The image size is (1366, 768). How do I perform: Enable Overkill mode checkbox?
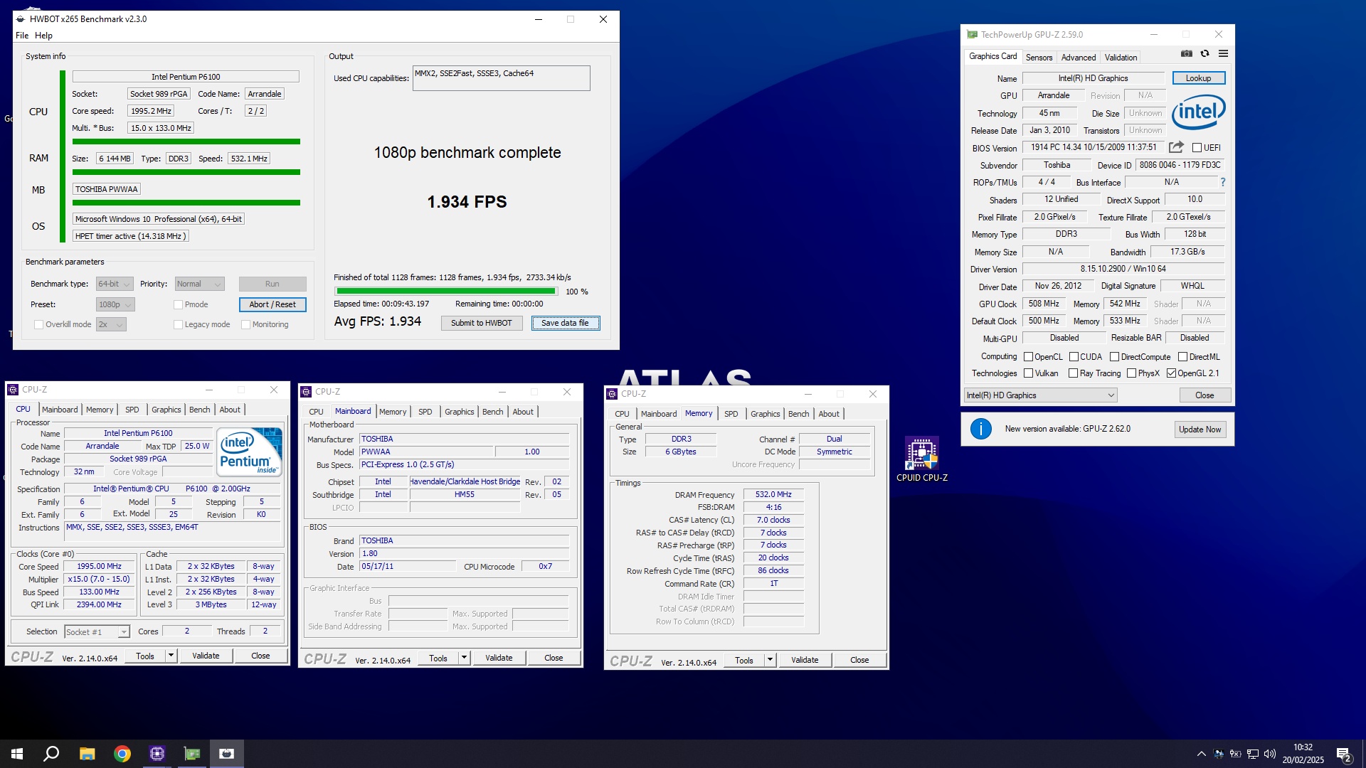point(39,324)
